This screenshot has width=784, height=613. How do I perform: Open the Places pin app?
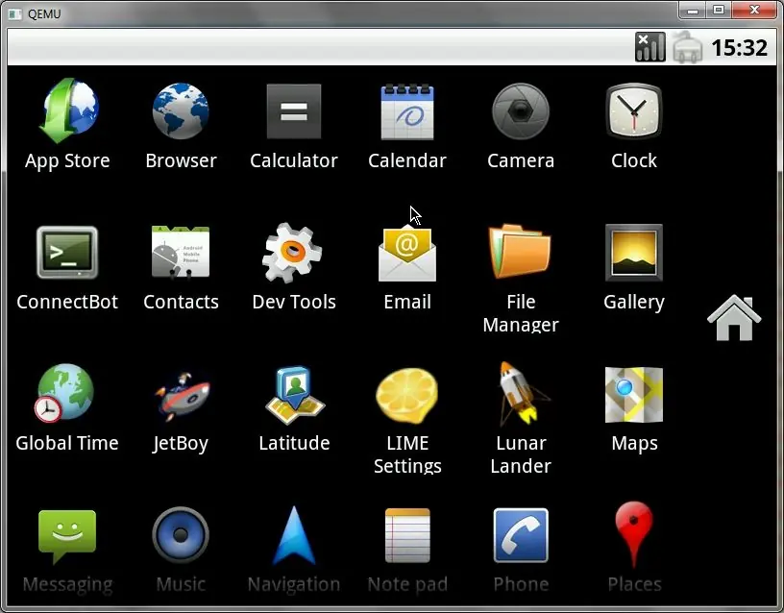634,535
